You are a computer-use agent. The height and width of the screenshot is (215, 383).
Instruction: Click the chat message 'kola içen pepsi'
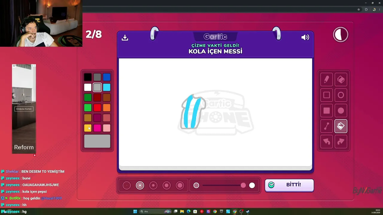tap(34, 192)
